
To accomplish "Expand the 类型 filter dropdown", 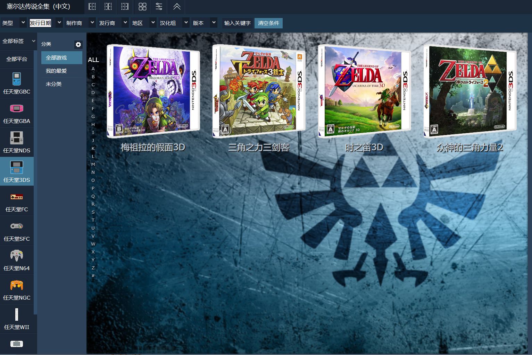I will pos(14,23).
